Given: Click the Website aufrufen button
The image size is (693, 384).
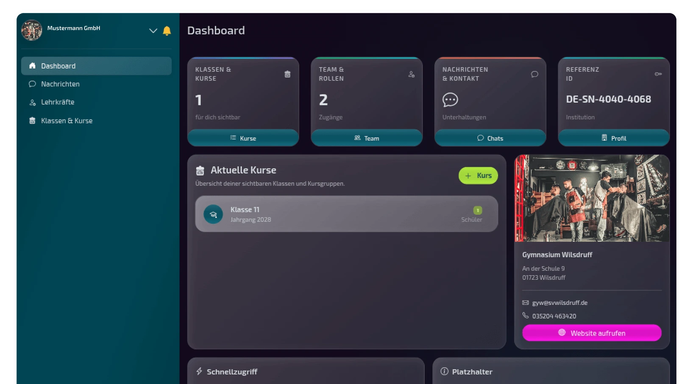Looking at the screenshot, I should click(x=592, y=333).
